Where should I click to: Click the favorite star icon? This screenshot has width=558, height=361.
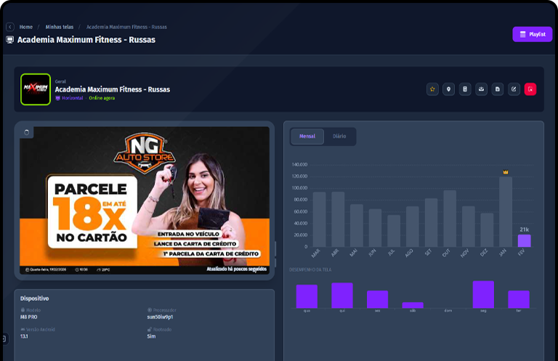click(x=432, y=89)
